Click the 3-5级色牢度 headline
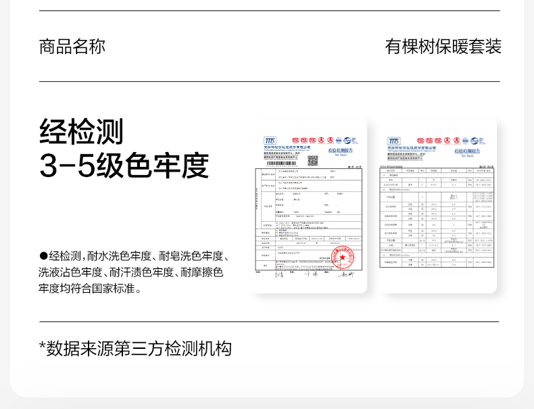 [124, 166]
